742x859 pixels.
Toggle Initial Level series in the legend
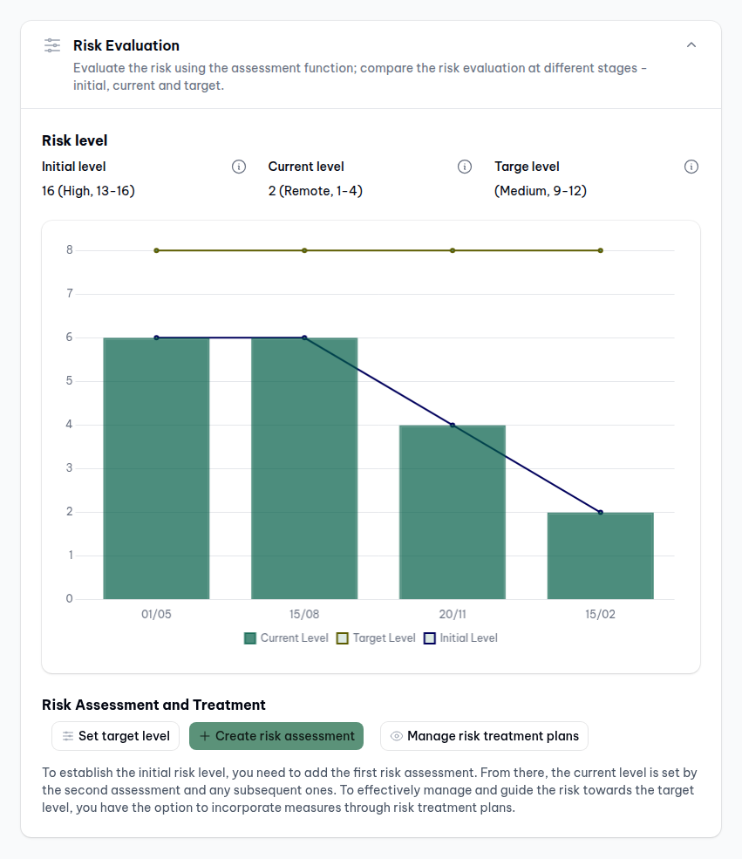click(x=460, y=638)
